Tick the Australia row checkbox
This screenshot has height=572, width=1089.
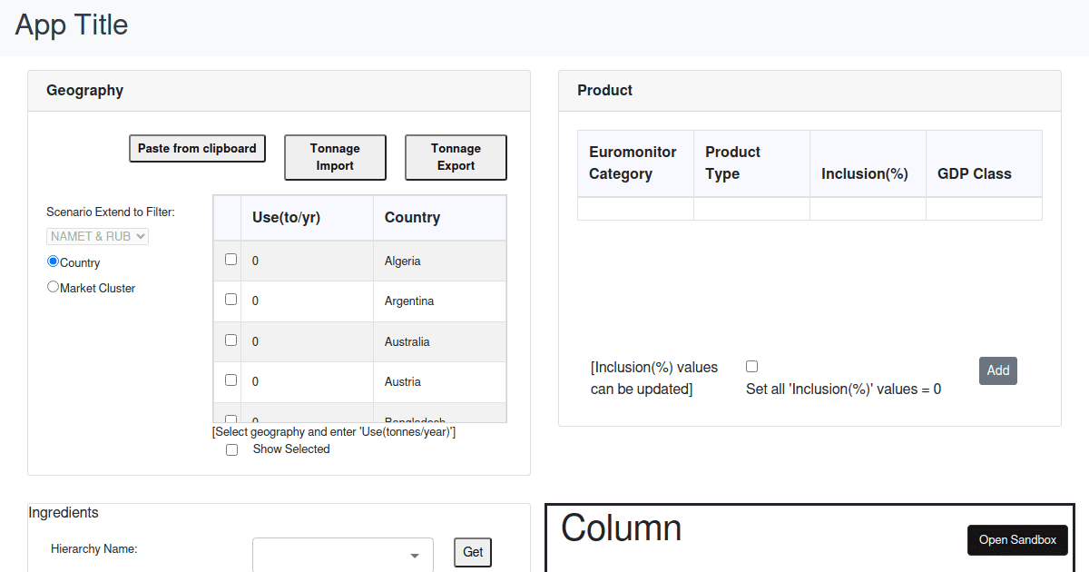coord(231,340)
